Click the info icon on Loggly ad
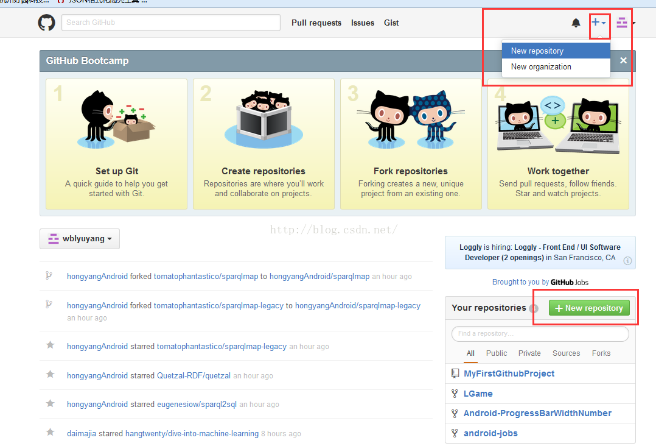 point(627,261)
